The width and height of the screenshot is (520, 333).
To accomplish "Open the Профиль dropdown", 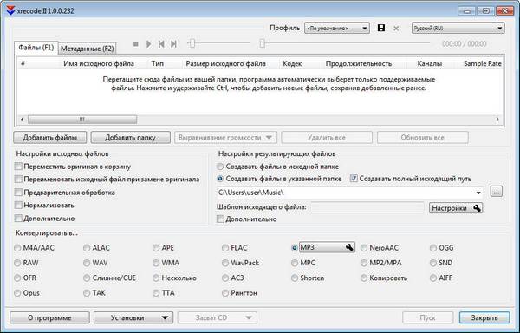I will (x=337, y=29).
